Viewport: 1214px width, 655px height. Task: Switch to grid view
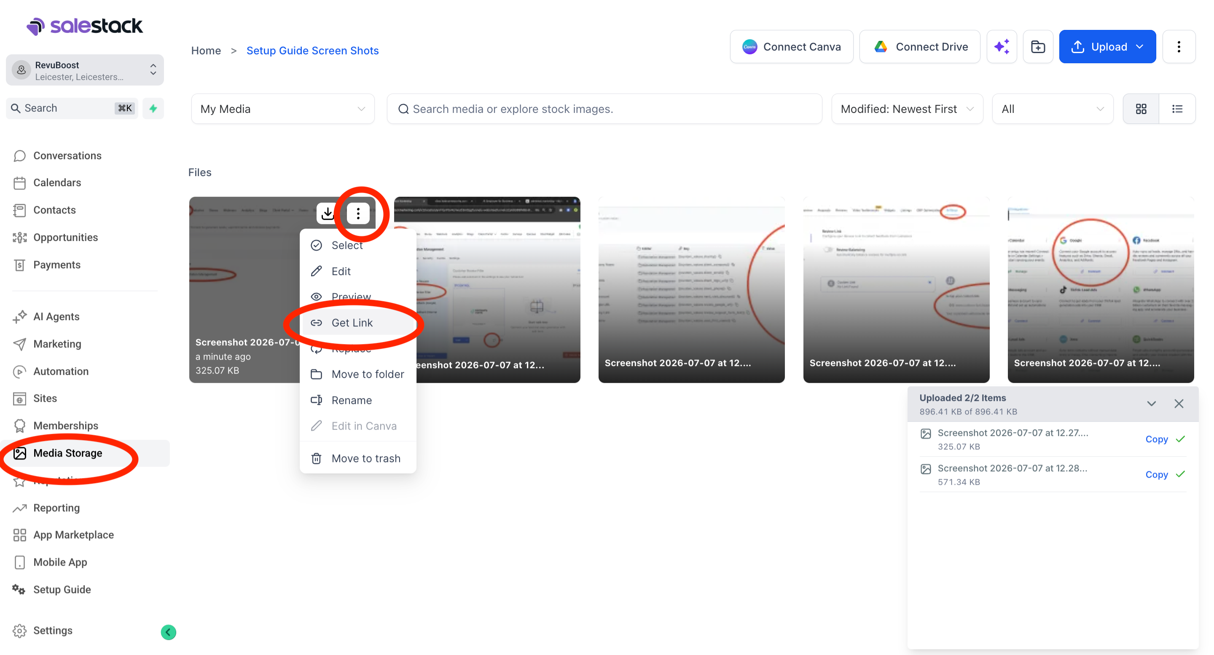1141,109
